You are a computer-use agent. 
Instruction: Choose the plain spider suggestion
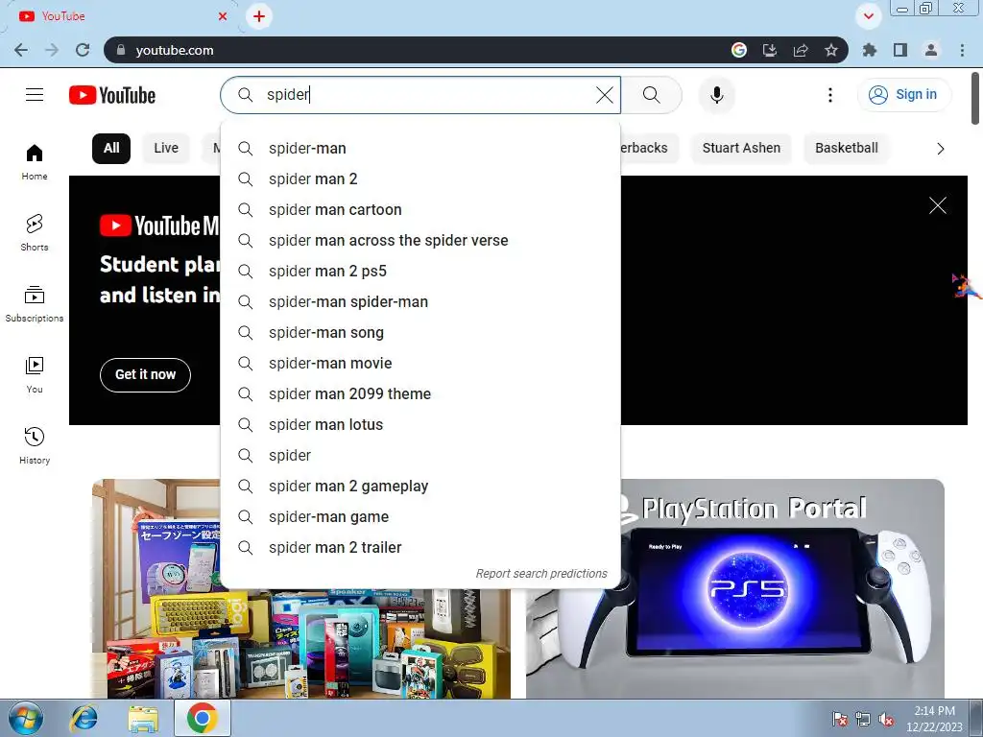tap(420, 456)
